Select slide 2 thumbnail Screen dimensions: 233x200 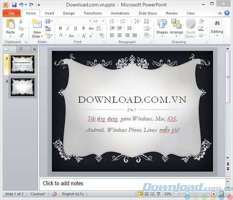23,87
